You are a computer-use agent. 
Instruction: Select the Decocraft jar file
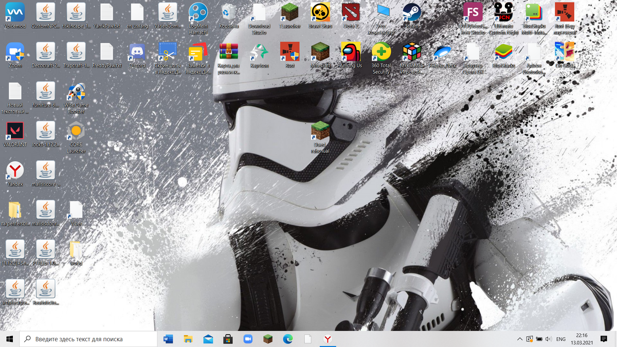pos(45,55)
